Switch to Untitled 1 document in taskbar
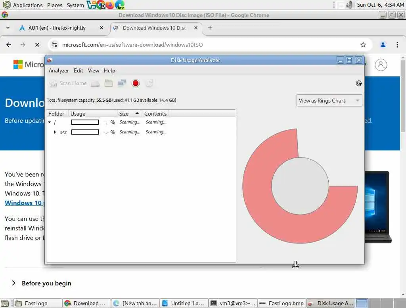The height and width of the screenshot is (308, 406). pos(184,303)
